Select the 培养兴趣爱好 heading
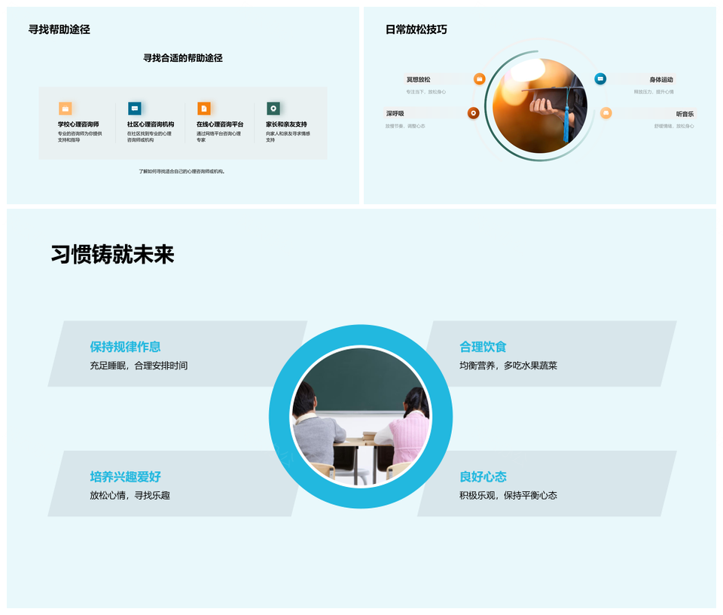This screenshot has width=723, height=615. coord(125,476)
